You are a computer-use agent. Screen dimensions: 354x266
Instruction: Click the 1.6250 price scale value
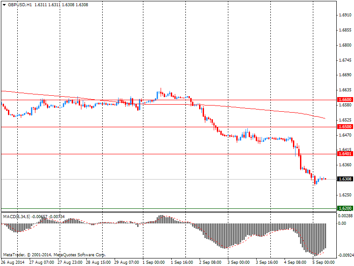(346, 195)
